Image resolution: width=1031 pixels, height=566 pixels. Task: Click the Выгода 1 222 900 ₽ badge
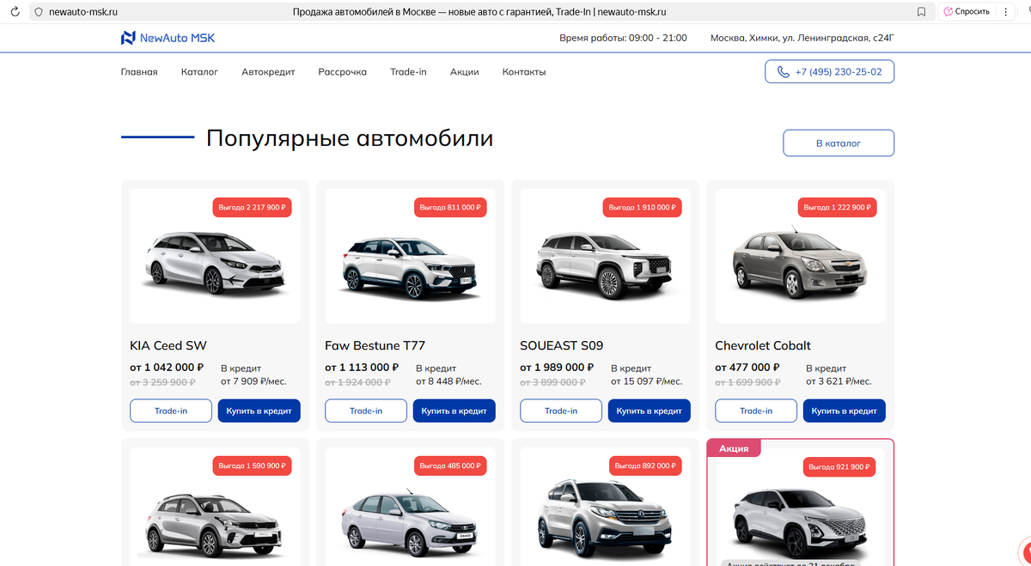(x=838, y=208)
